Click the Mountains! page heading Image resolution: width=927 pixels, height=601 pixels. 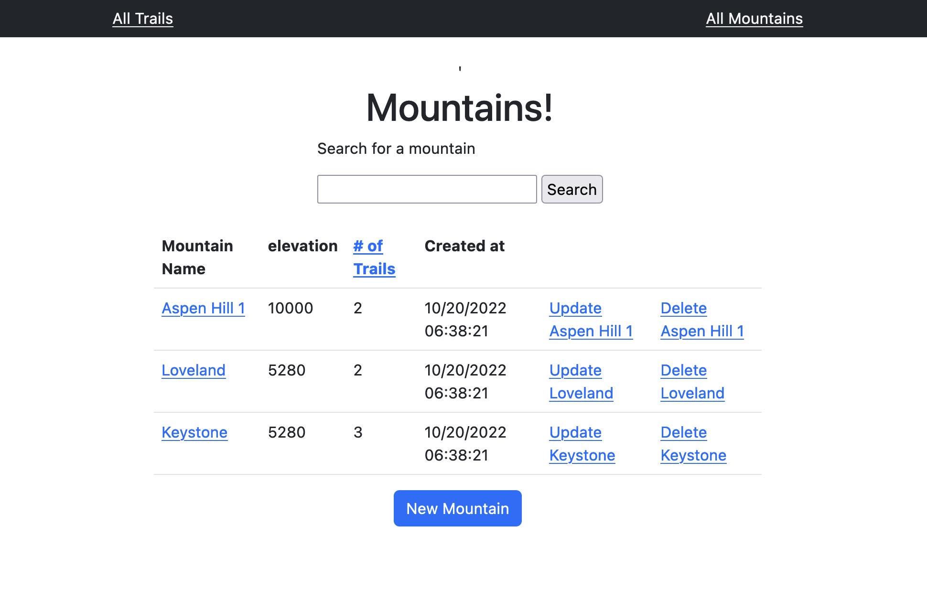[x=459, y=108]
